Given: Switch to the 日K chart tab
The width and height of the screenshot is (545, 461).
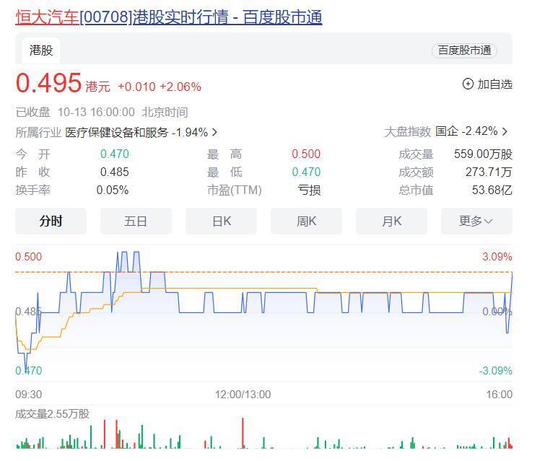Looking at the screenshot, I should click(x=222, y=221).
